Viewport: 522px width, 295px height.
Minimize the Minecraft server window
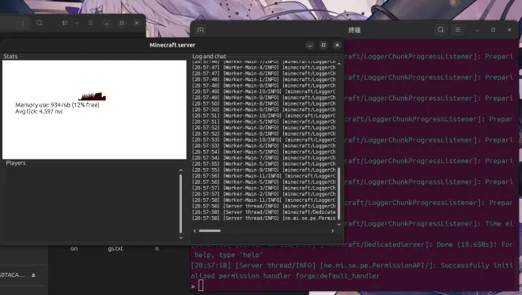(x=310, y=45)
